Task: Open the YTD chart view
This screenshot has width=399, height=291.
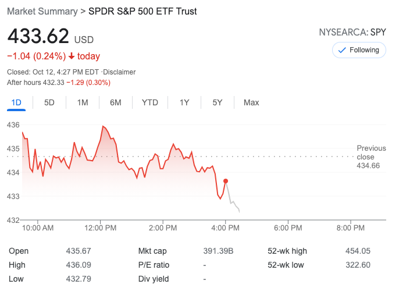Action: point(150,102)
